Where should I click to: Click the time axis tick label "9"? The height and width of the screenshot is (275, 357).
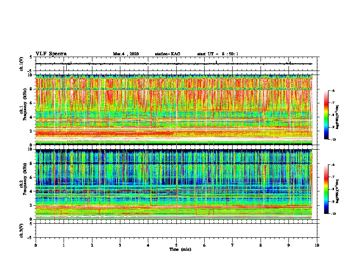(288, 245)
